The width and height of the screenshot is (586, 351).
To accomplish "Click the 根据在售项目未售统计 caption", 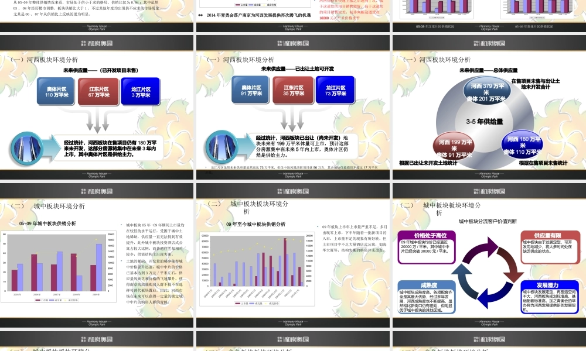I will [x=543, y=163].
